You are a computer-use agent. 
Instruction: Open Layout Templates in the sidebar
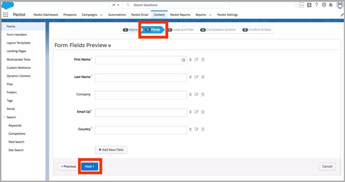click(19, 43)
